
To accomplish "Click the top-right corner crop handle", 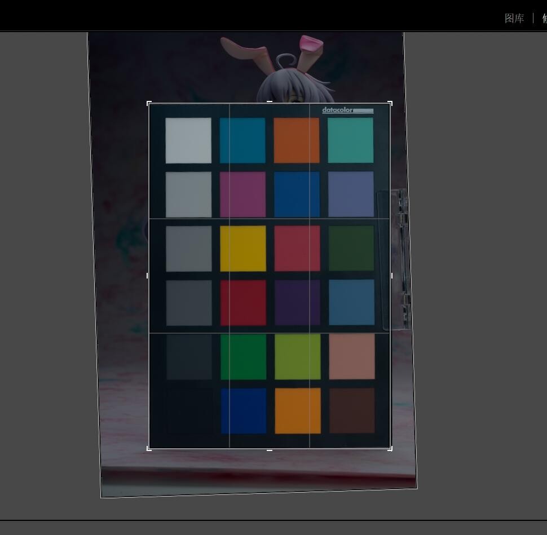I will click(x=390, y=103).
